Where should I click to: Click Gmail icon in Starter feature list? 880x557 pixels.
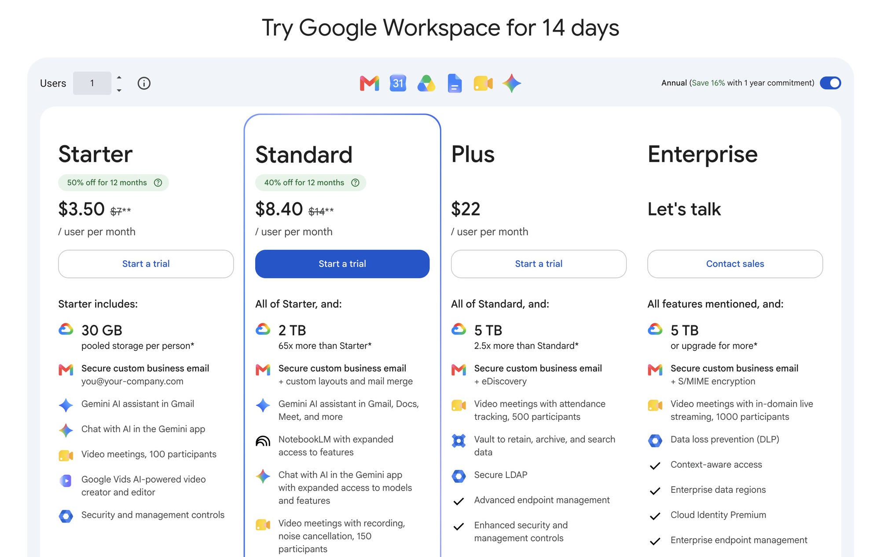pos(66,370)
